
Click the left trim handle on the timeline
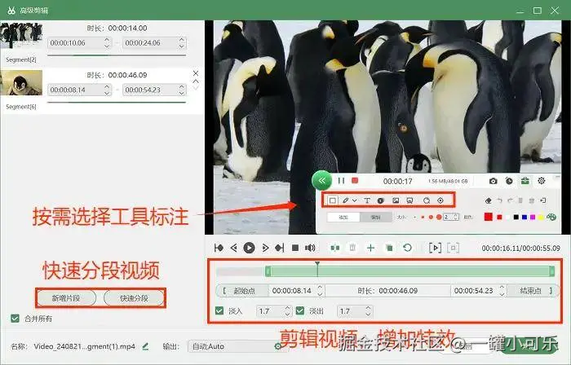(x=268, y=270)
